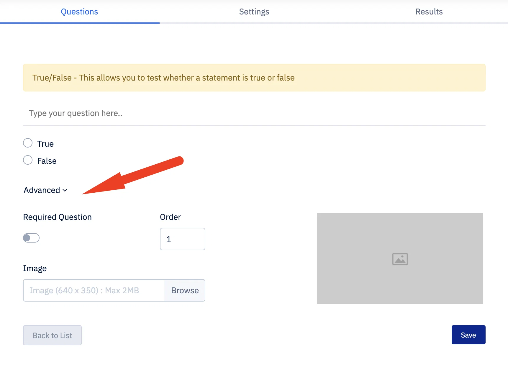This screenshot has height=383, width=508.
Task: Select the False radio button
Action: 28,160
